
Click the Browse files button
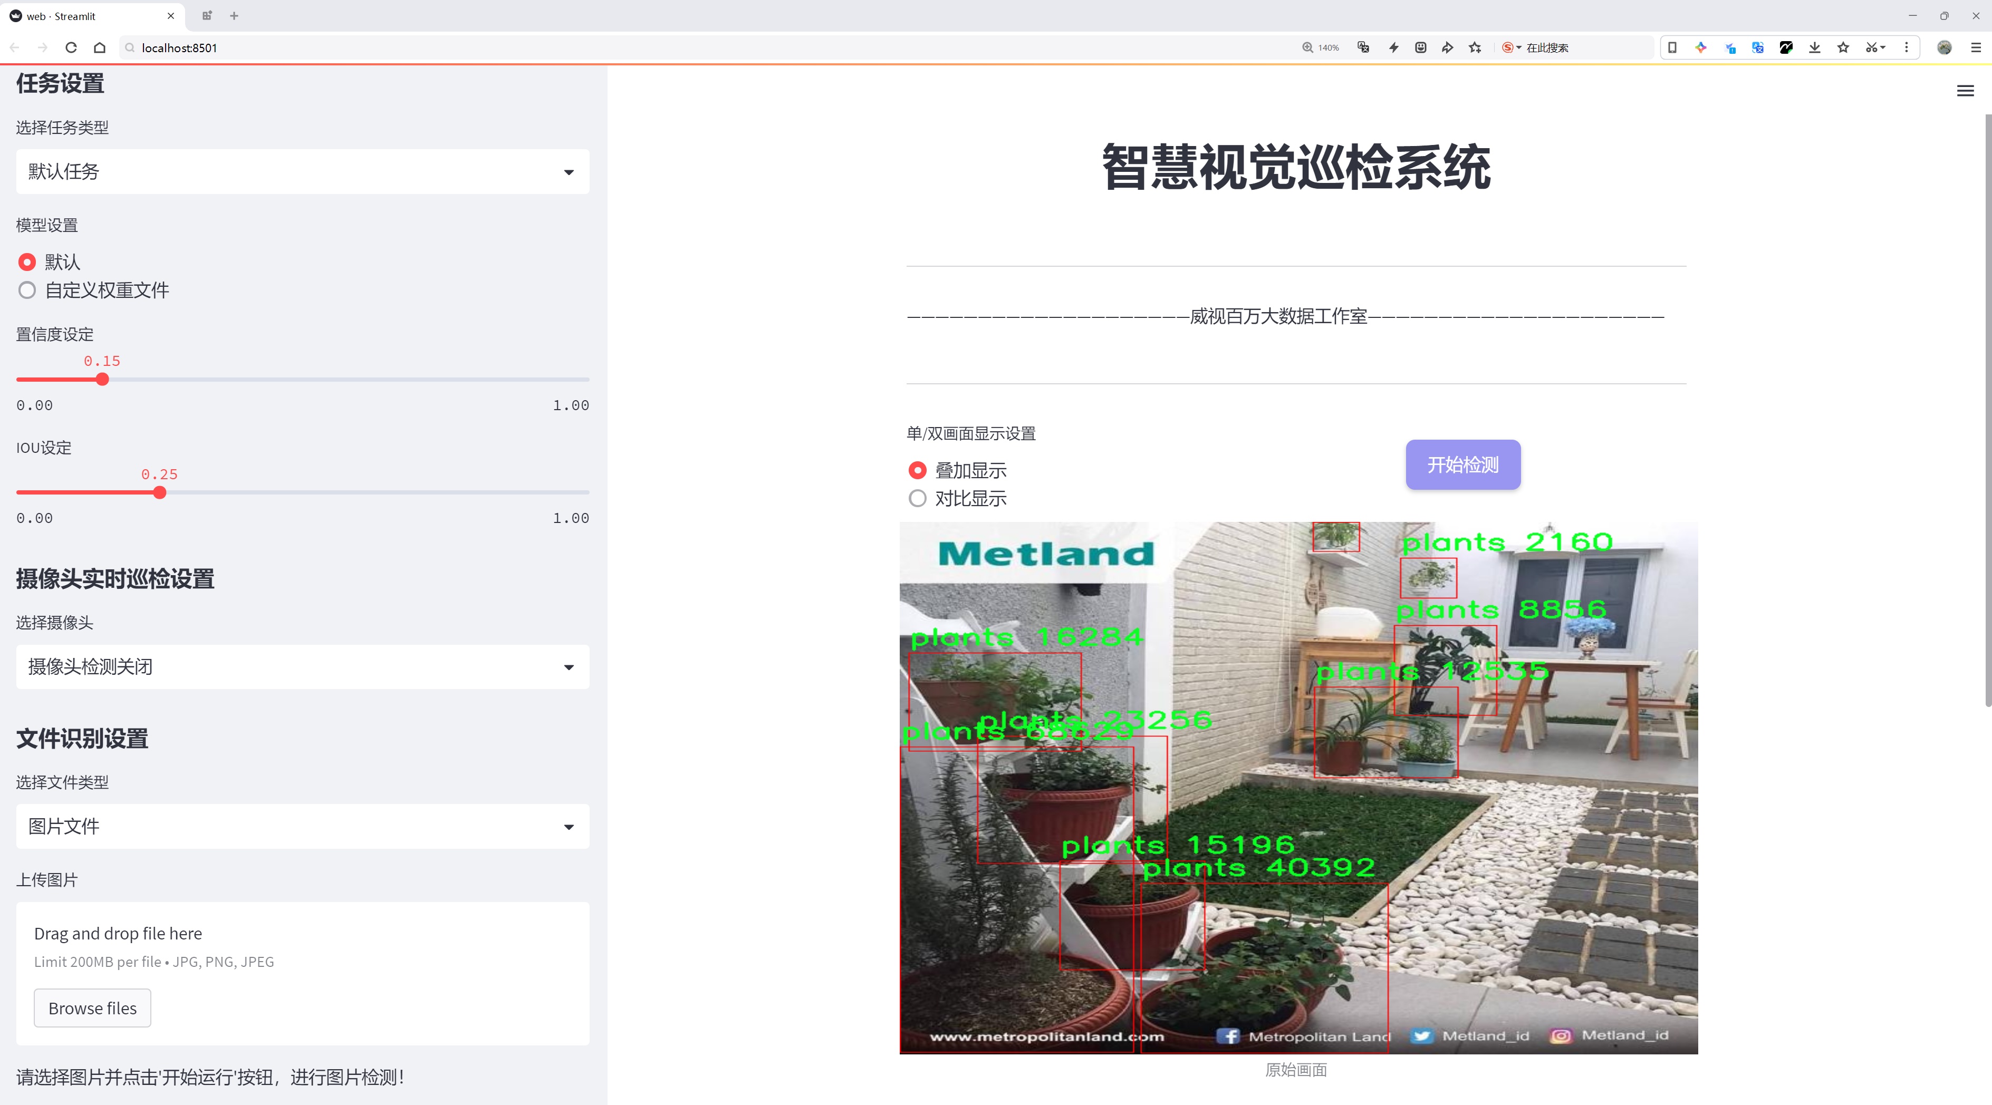coord(92,1009)
